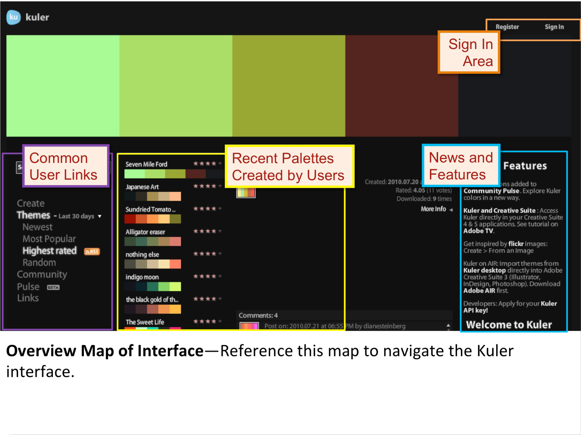The image size is (581, 435).
Task: Open the Adobe TV link
Action: click(x=478, y=231)
